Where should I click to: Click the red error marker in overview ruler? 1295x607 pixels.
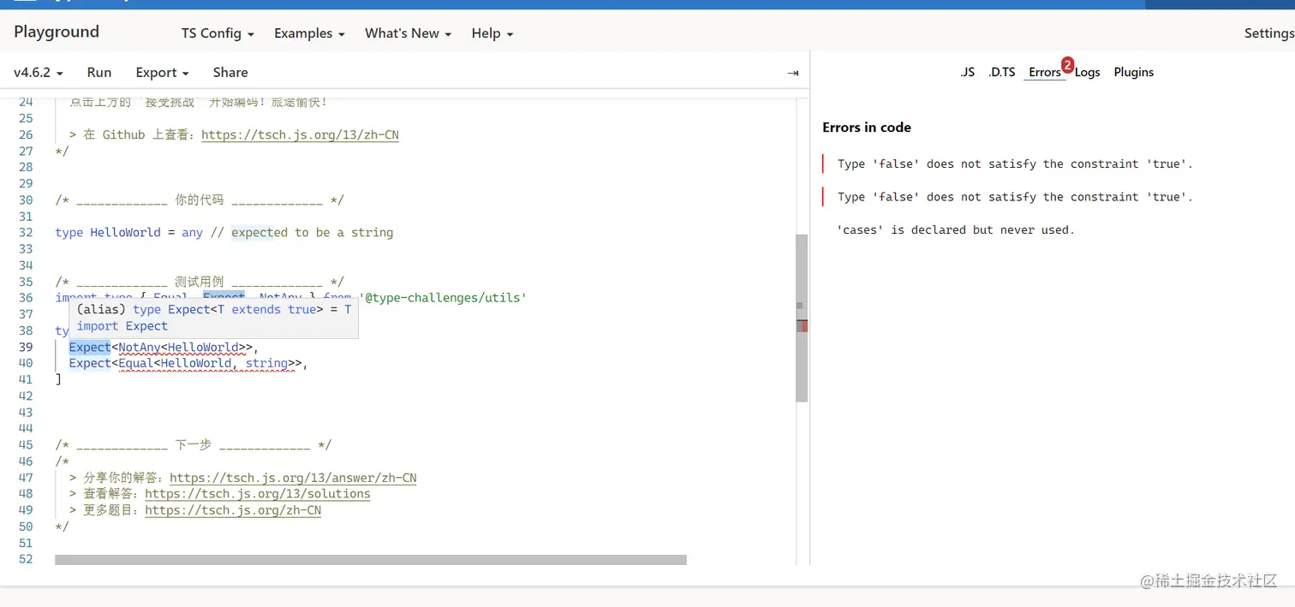tap(804, 326)
